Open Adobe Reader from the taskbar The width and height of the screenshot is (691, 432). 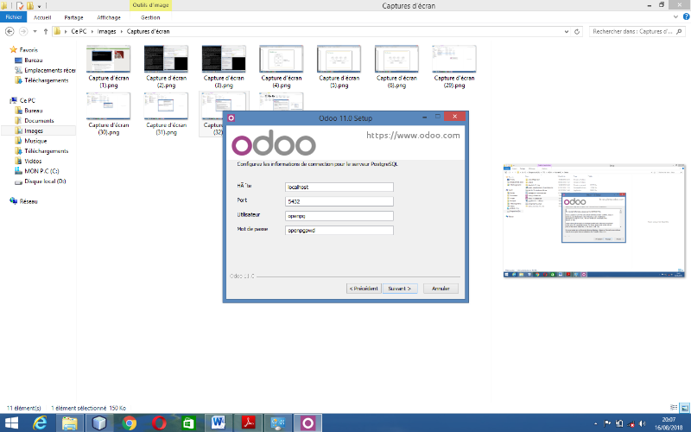pos(248,422)
